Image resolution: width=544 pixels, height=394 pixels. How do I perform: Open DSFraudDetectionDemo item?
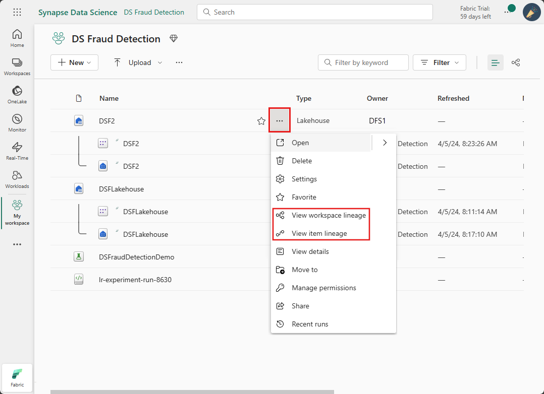pos(136,257)
